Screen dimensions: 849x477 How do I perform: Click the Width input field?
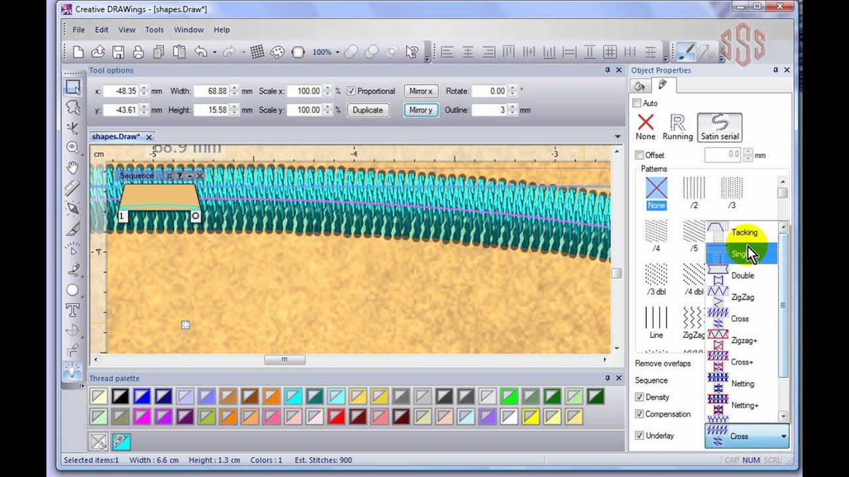tap(212, 91)
